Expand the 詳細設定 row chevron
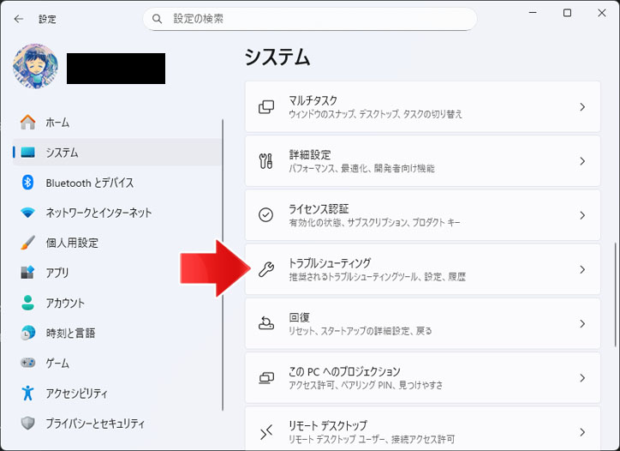Image resolution: width=620 pixels, height=451 pixels. pos(581,161)
